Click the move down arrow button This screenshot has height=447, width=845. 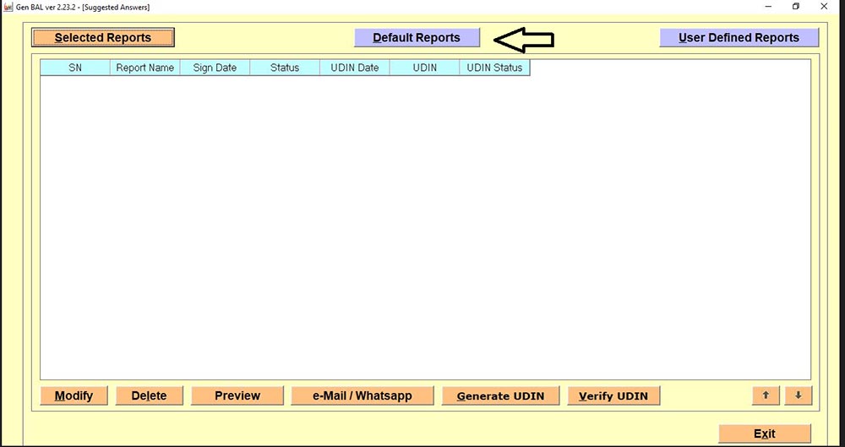tap(798, 395)
